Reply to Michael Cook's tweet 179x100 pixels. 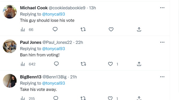[55, 29]
